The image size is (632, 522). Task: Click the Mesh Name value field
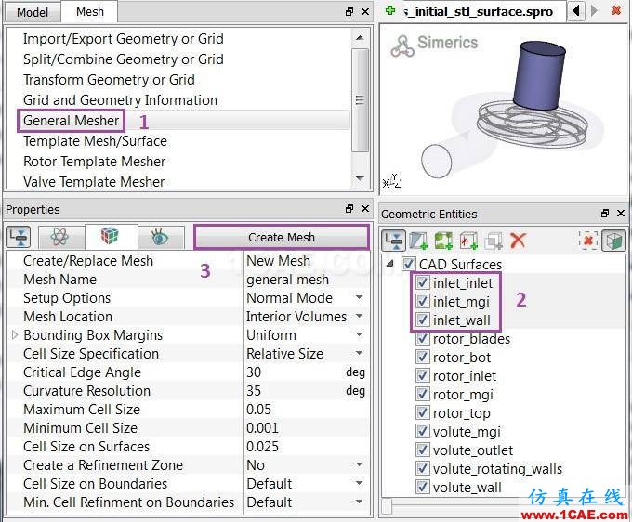(306, 280)
